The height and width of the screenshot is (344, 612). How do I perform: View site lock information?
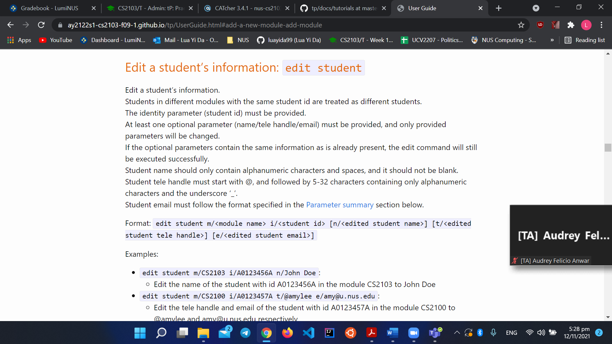click(x=60, y=25)
